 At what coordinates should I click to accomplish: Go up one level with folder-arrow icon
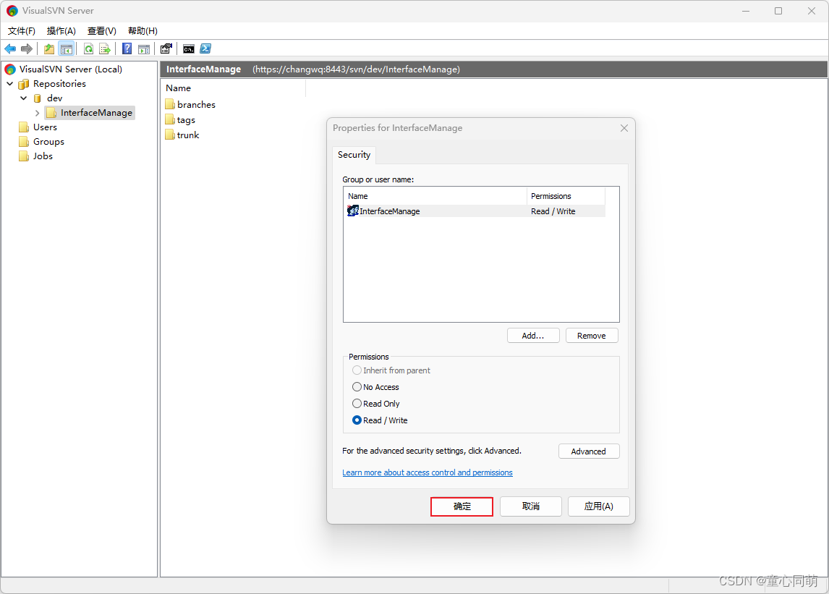[49, 49]
